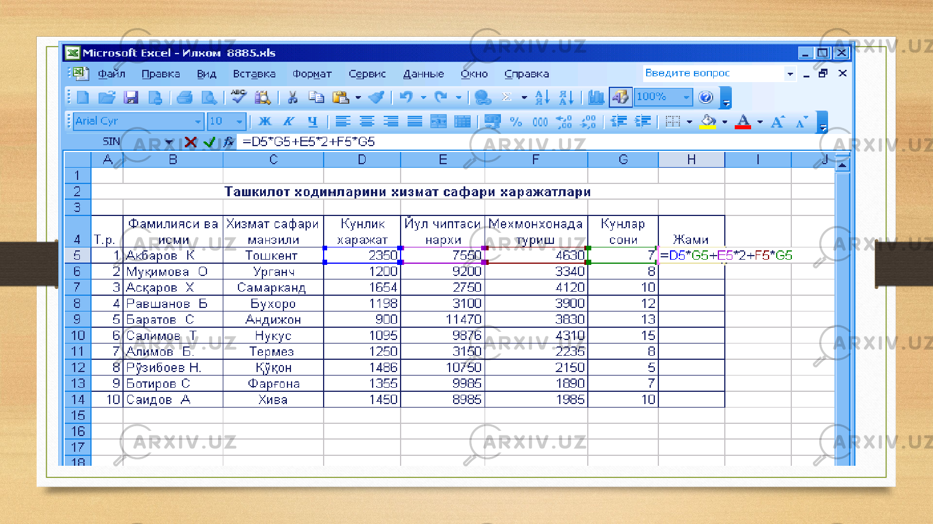This screenshot has height=524, width=933.
Task: Open zoom 100% dropdown
Action: click(x=686, y=97)
